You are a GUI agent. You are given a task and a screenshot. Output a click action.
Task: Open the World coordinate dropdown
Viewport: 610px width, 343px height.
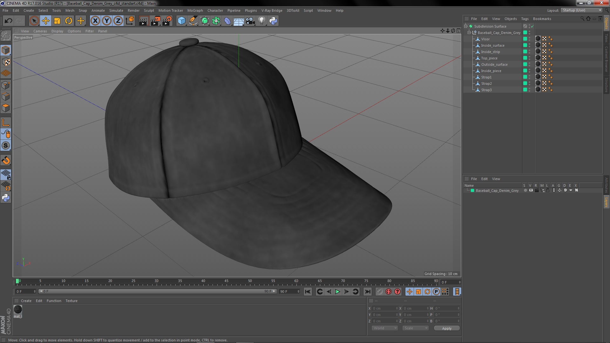(x=385, y=328)
